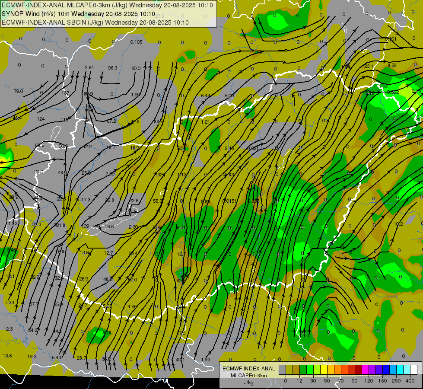Viewport: 423px width, 389px height.
Task: Click legend tick label 12
Action: [x=299, y=381]
